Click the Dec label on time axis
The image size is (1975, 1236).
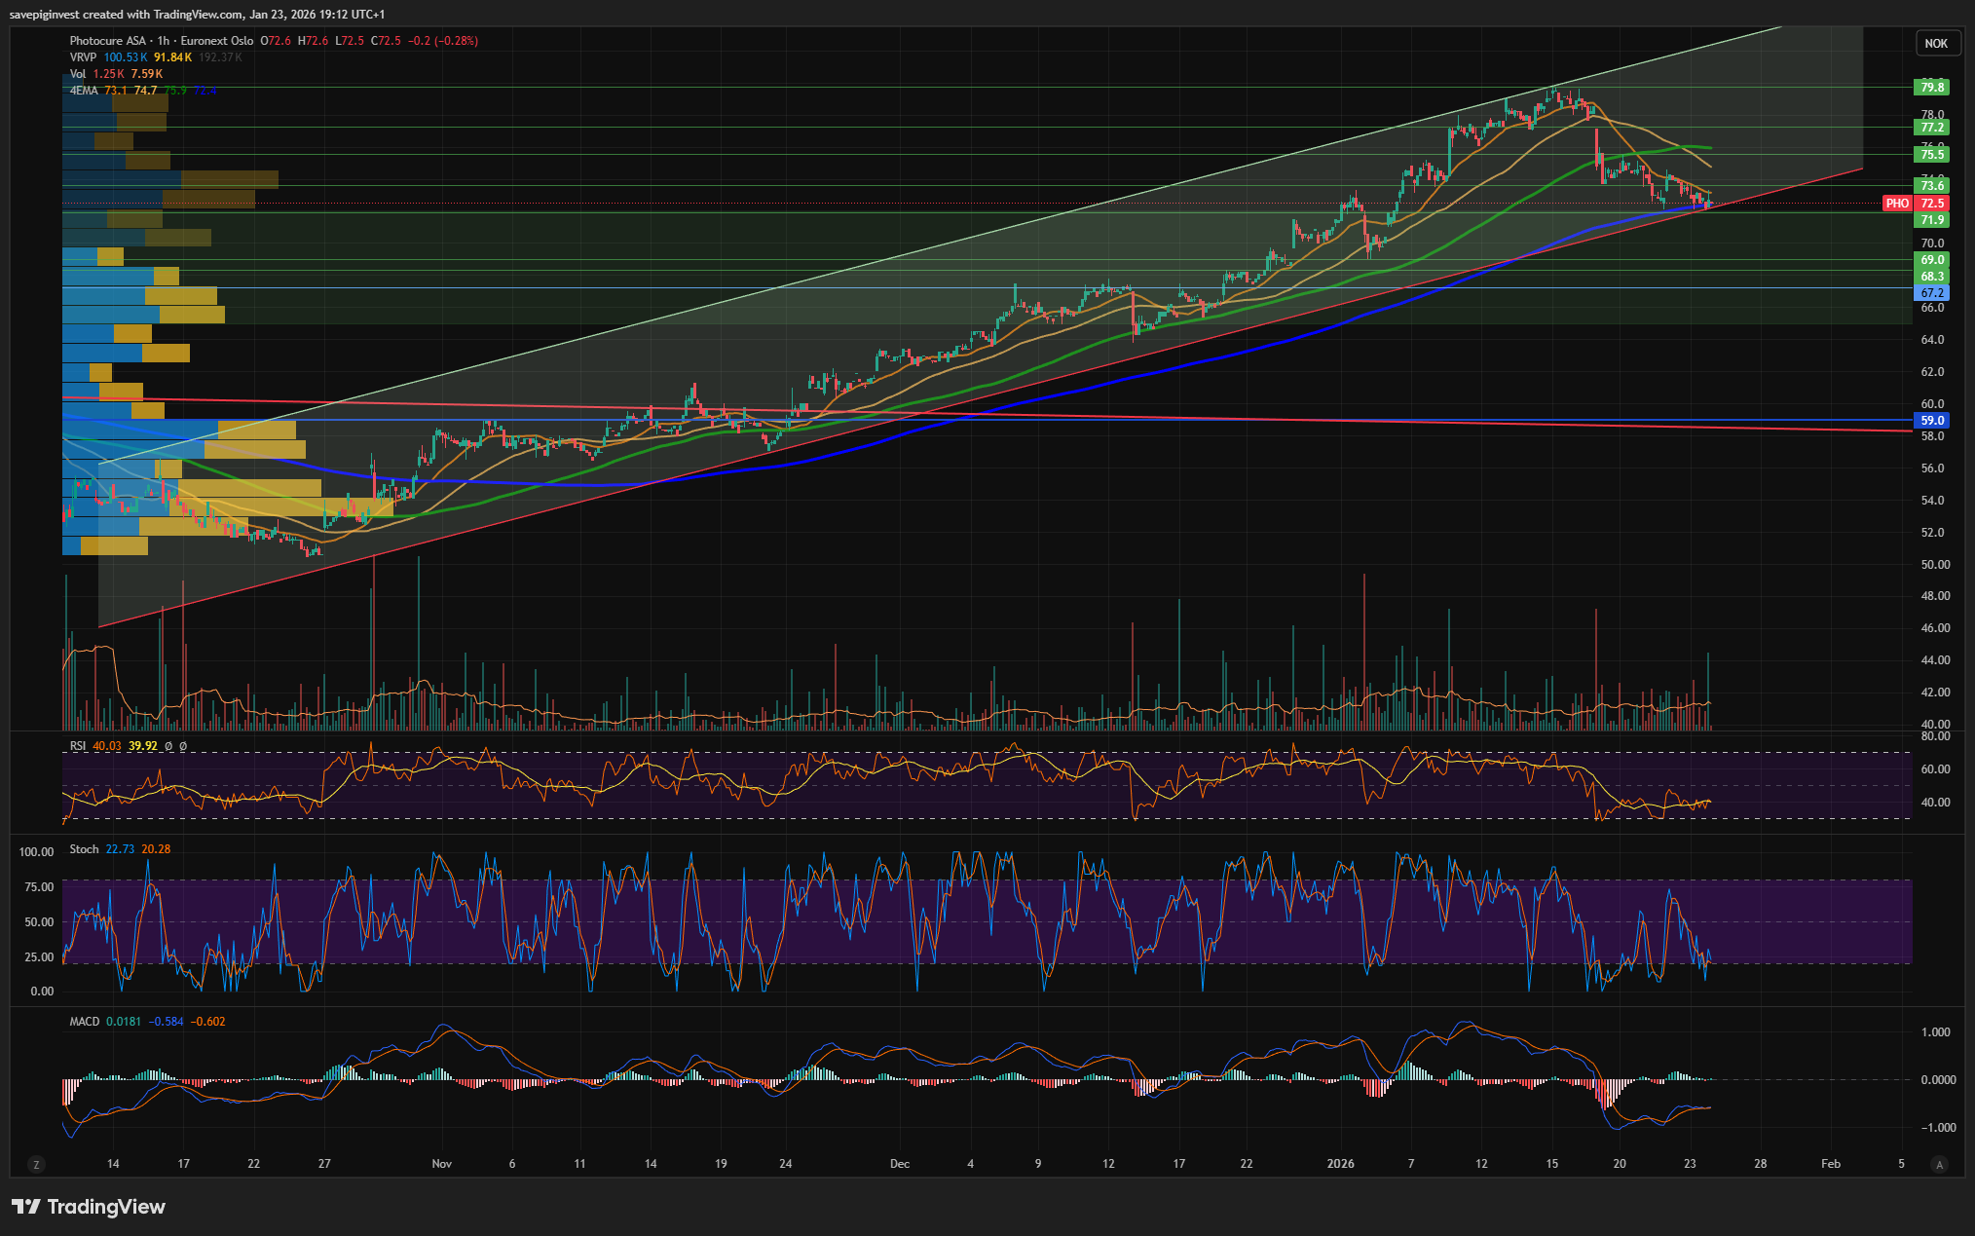point(899,1164)
